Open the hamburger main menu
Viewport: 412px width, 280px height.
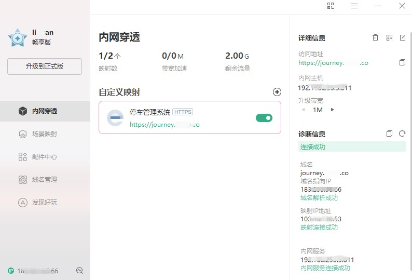point(354,6)
